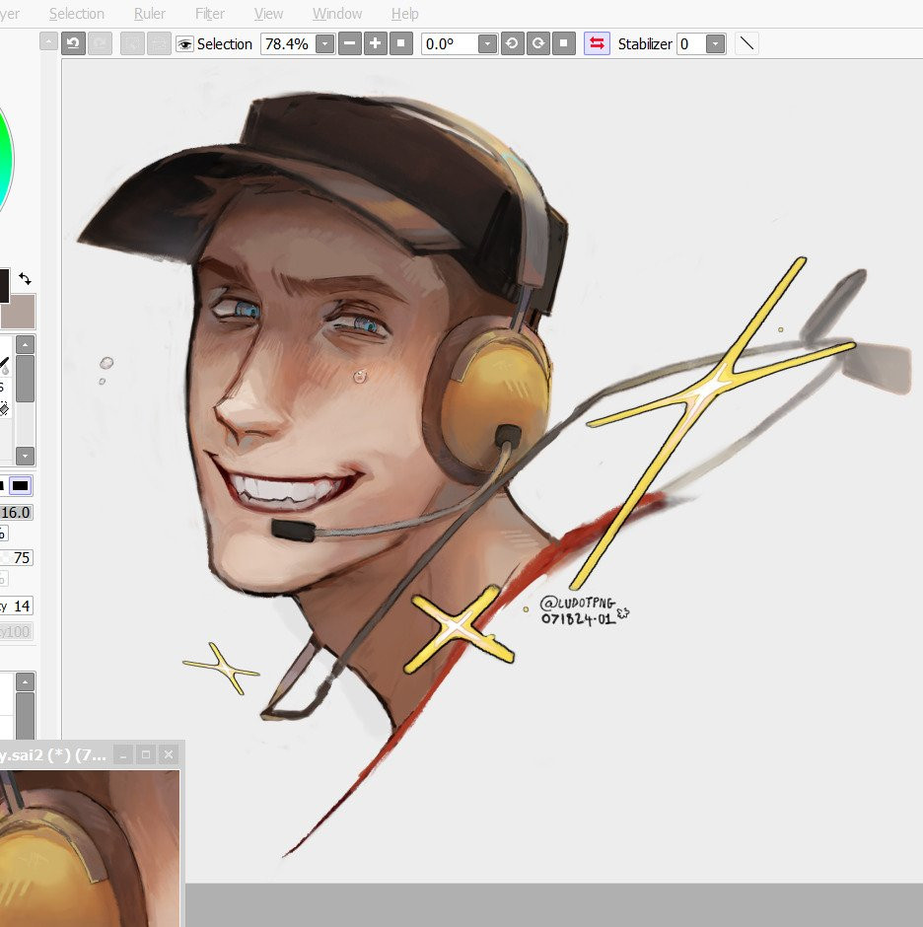This screenshot has height=927, width=923.
Task: Select the dark foreground color swatch
Action: click(x=4, y=286)
